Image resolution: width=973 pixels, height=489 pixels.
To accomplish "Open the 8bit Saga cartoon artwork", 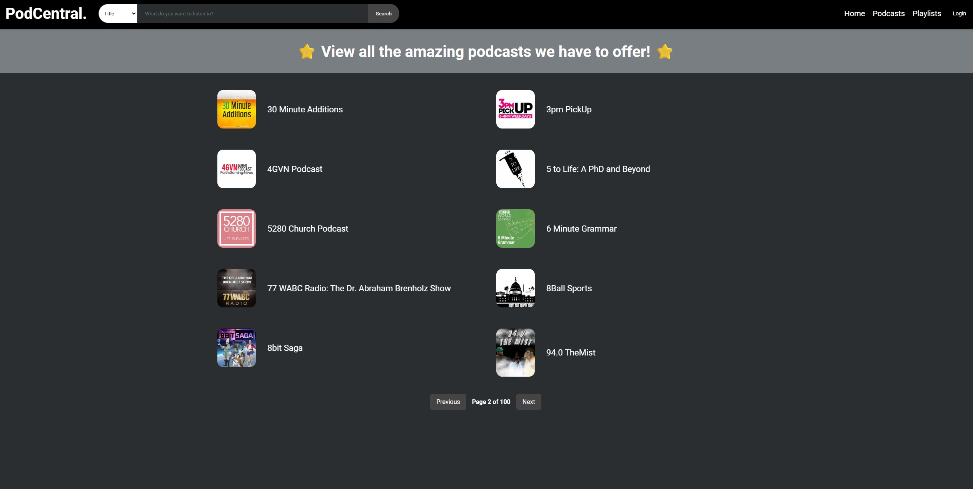I will tap(236, 348).
